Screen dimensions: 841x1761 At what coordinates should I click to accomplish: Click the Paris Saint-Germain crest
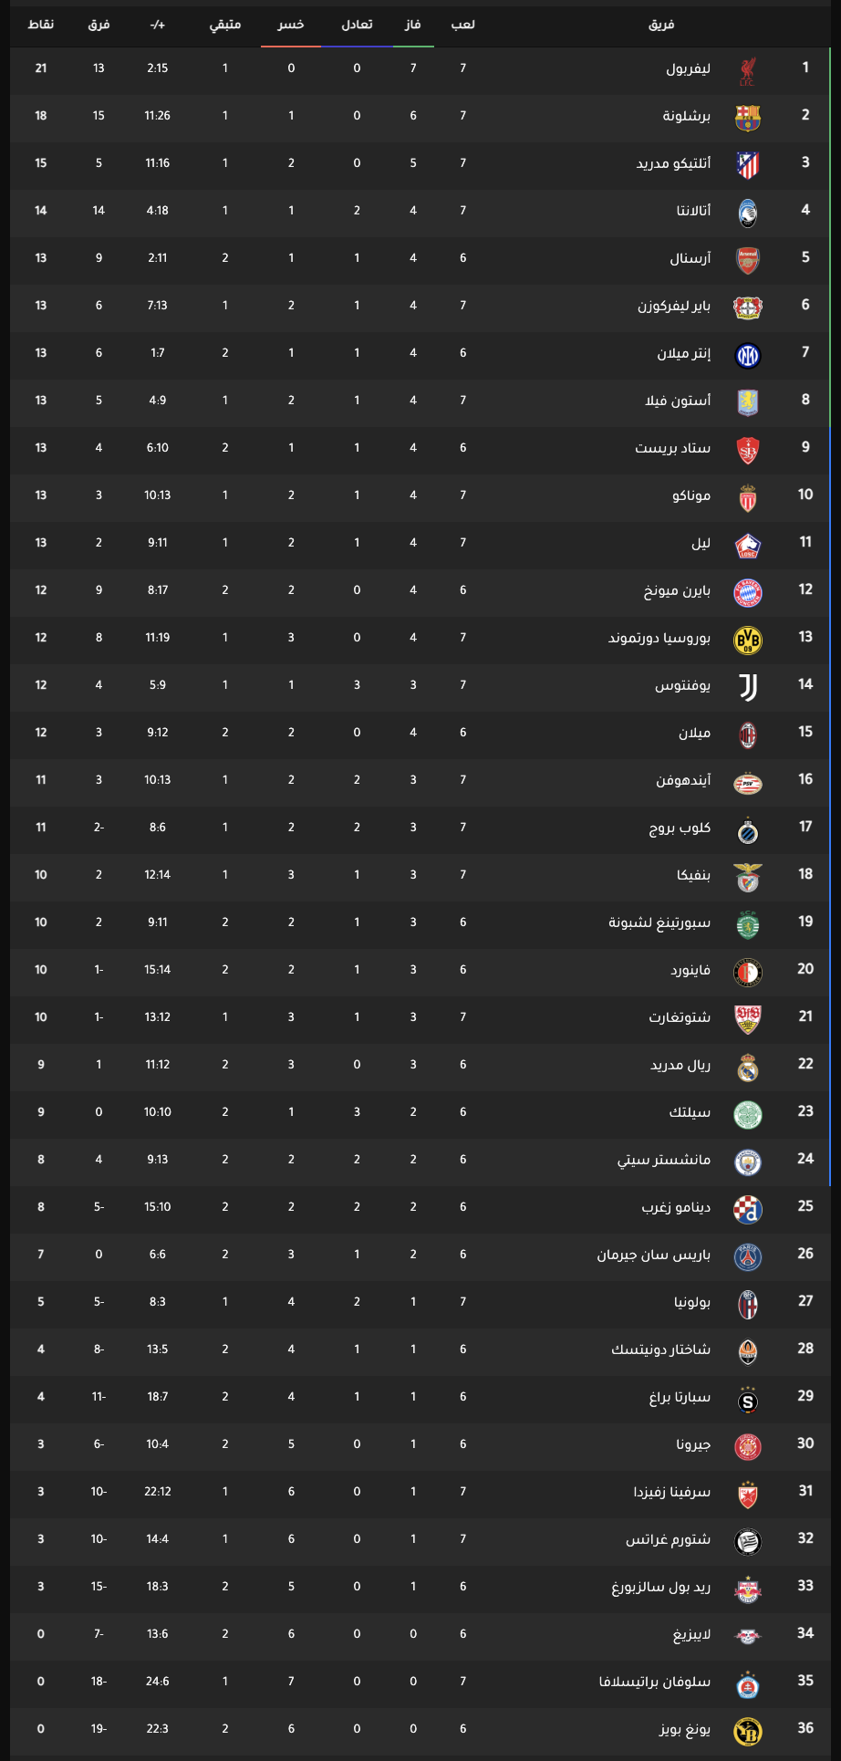pyautogui.click(x=747, y=1256)
